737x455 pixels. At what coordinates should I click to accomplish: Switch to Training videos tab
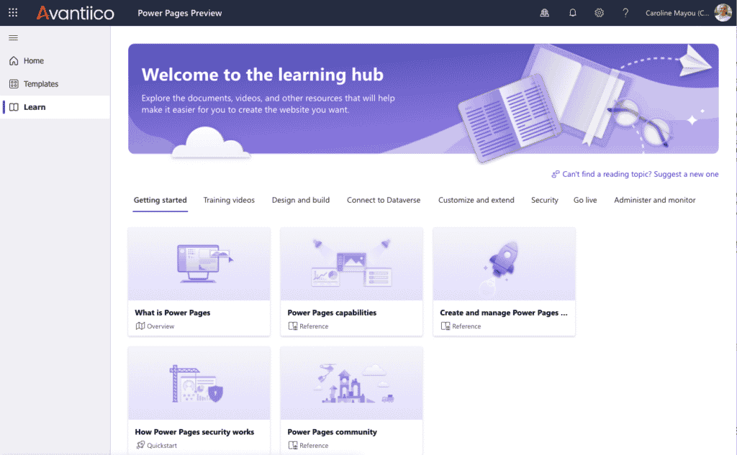pos(229,200)
